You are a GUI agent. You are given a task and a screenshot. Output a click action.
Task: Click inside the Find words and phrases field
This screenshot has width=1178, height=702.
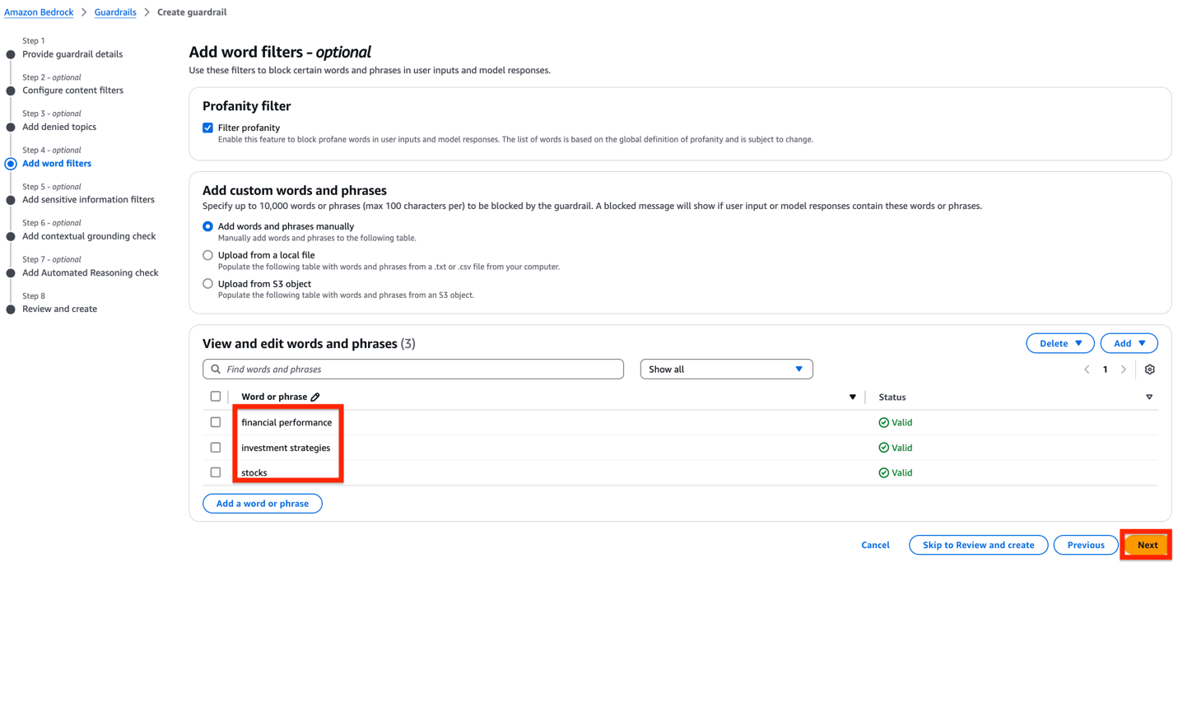coord(412,369)
